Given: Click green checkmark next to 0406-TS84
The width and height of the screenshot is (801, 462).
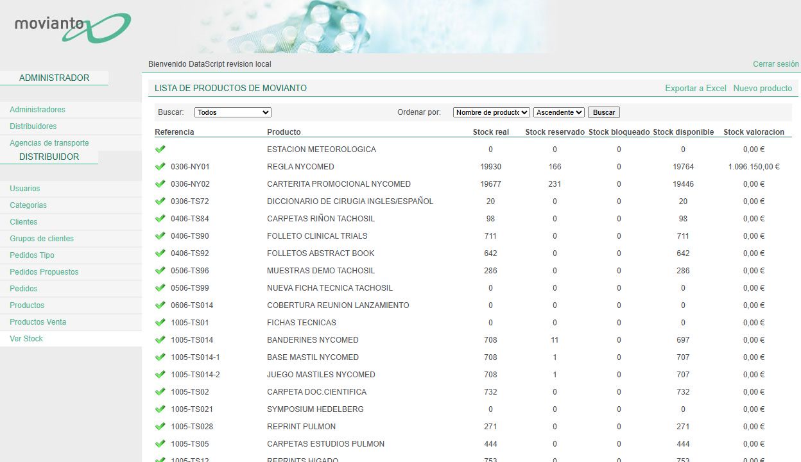Looking at the screenshot, I should 160,219.
